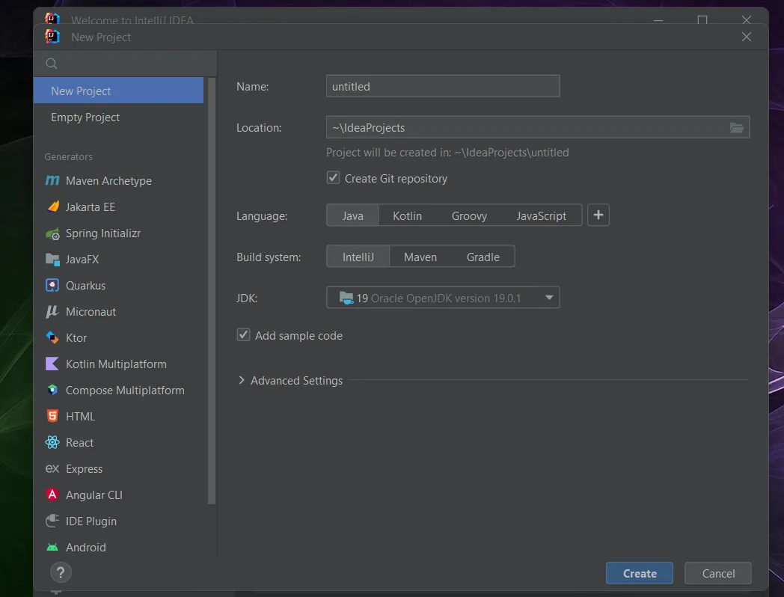This screenshot has width=784, height=597.
Task: Open the JDK version dropdown
Action: point(549,298)
